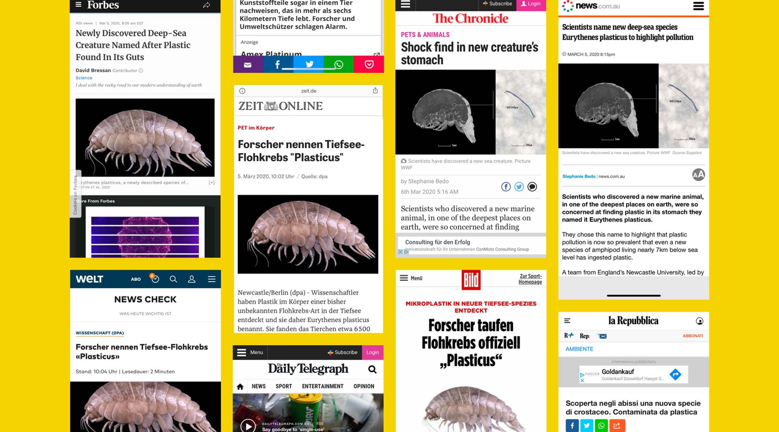Go to Zur Sport-Homepage link
Viewport: 779px width, 432px height.
pyautogui.click(x=530, y=279)
